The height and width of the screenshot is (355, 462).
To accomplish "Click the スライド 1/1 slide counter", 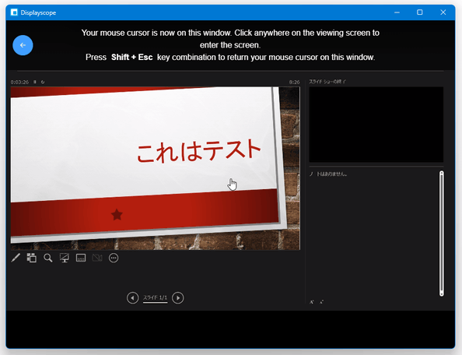I will click(155, 297).
